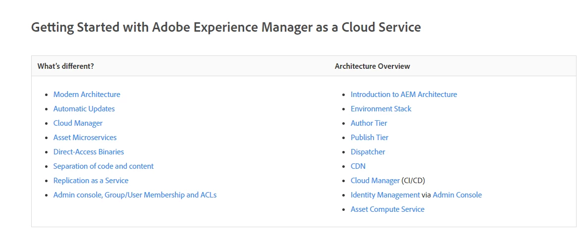585x246 pixels.
Task: Click the Environment Stack link
Action: (381, 109)
